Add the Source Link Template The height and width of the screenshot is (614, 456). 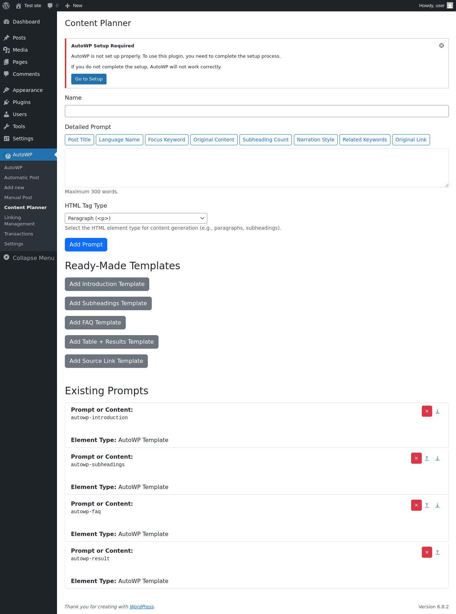coord(106,361)
